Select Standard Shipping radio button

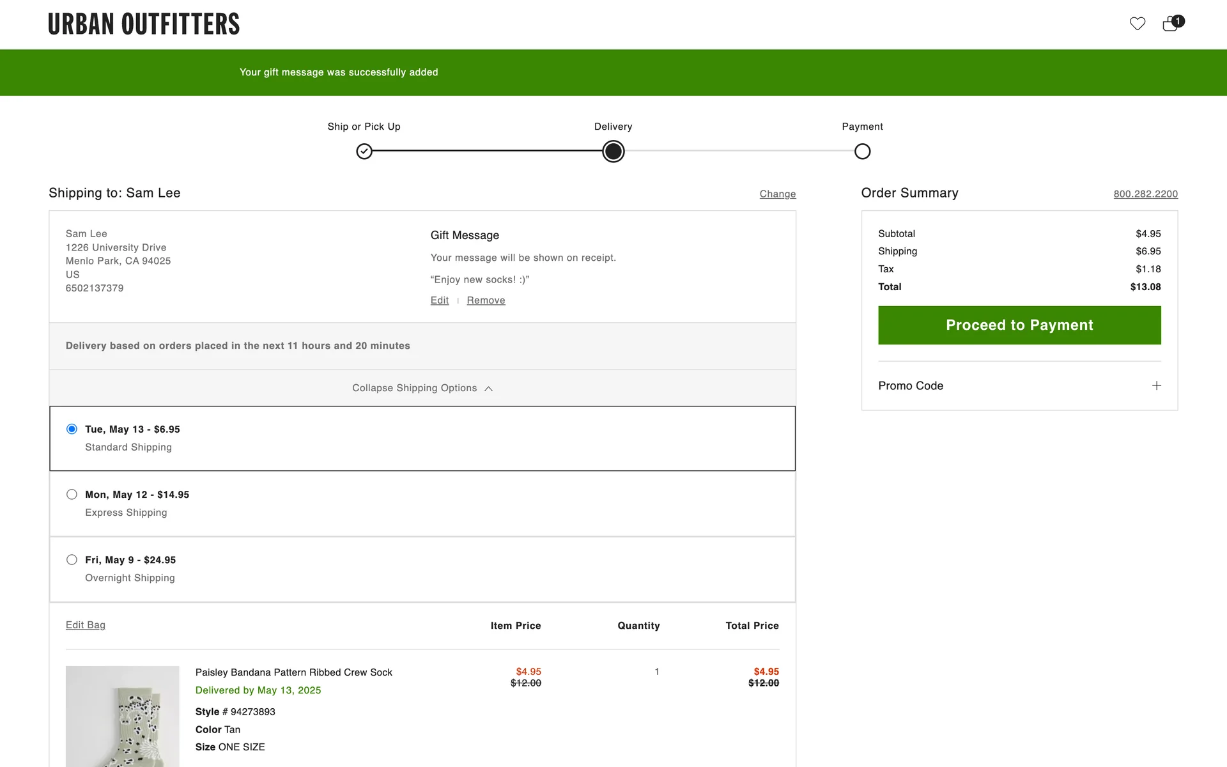(x=72, y=429)
